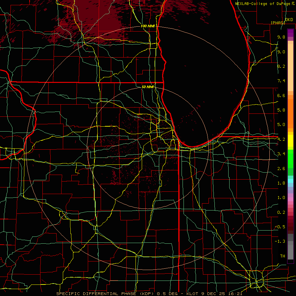This screenshot has width=296, height=296.
Task: Click the 6.6 legend value
Action: (x=281, y=96)
